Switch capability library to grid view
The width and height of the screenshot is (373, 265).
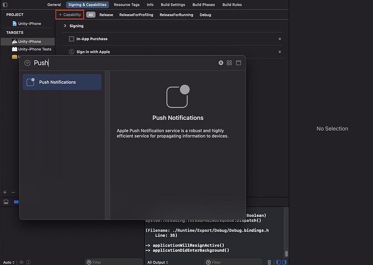pos(229,63)
